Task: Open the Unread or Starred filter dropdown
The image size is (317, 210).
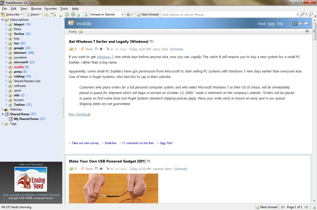Action: tap(122, 15)
